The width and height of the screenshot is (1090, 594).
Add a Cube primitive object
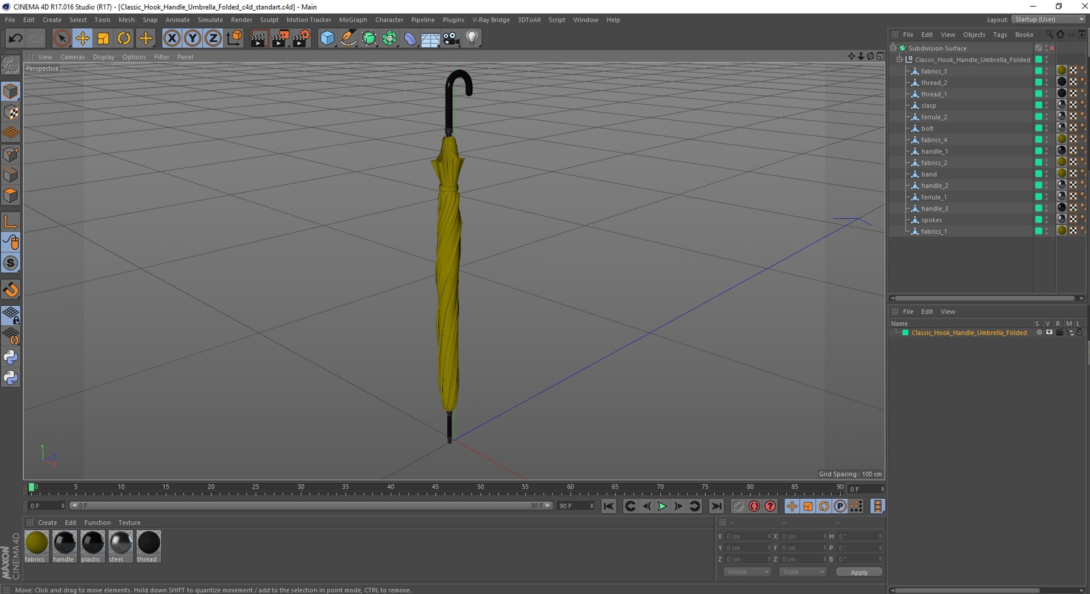tap(328, 38)
